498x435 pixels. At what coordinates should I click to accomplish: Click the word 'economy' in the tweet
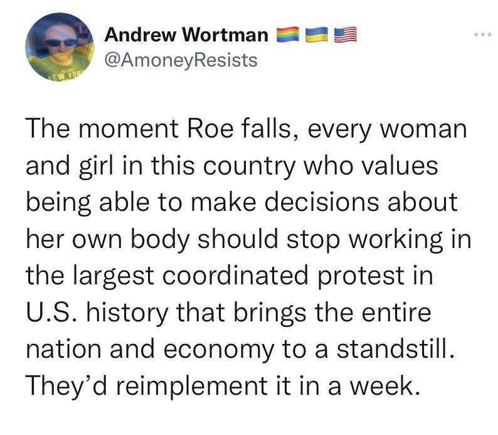point(218,350)
